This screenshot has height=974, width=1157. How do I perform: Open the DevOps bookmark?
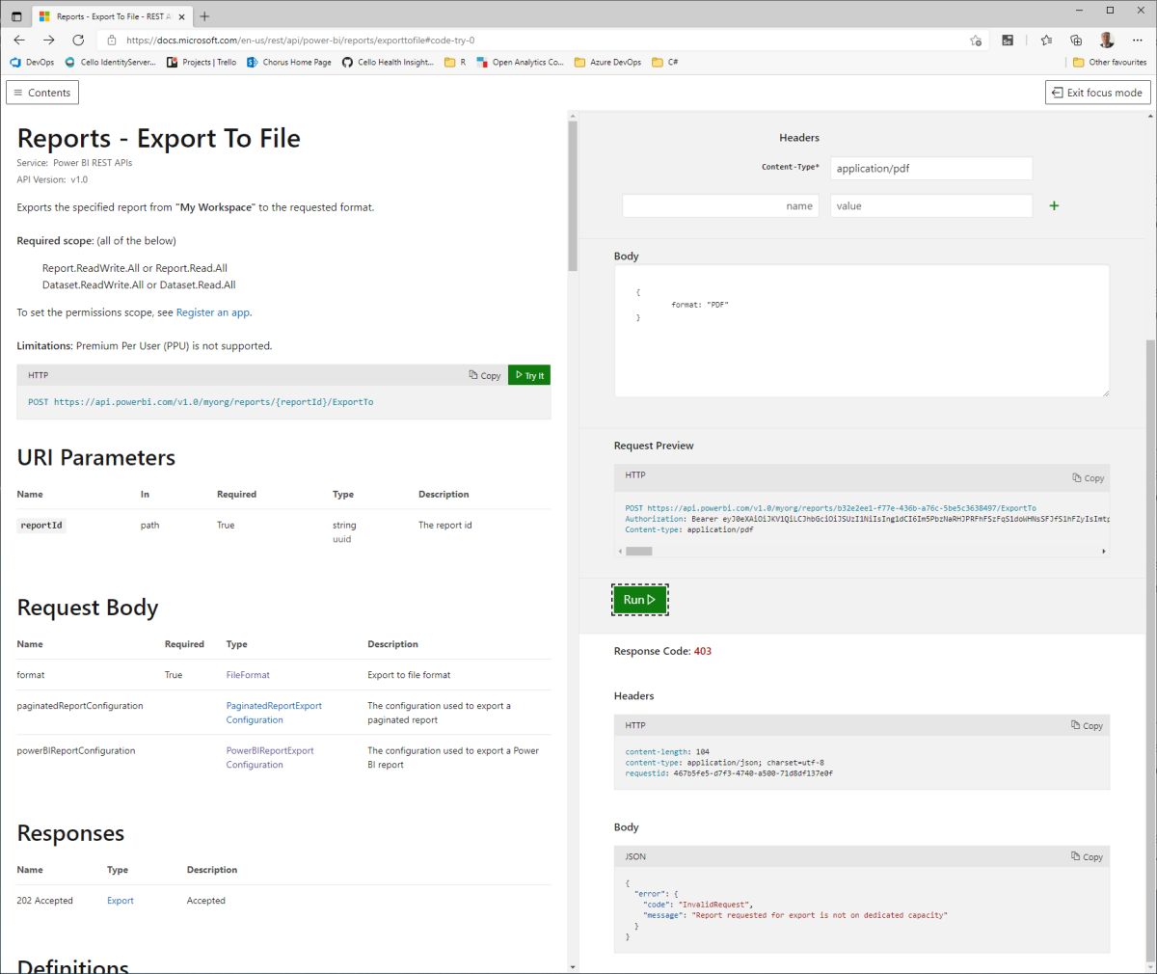[32, 62]
